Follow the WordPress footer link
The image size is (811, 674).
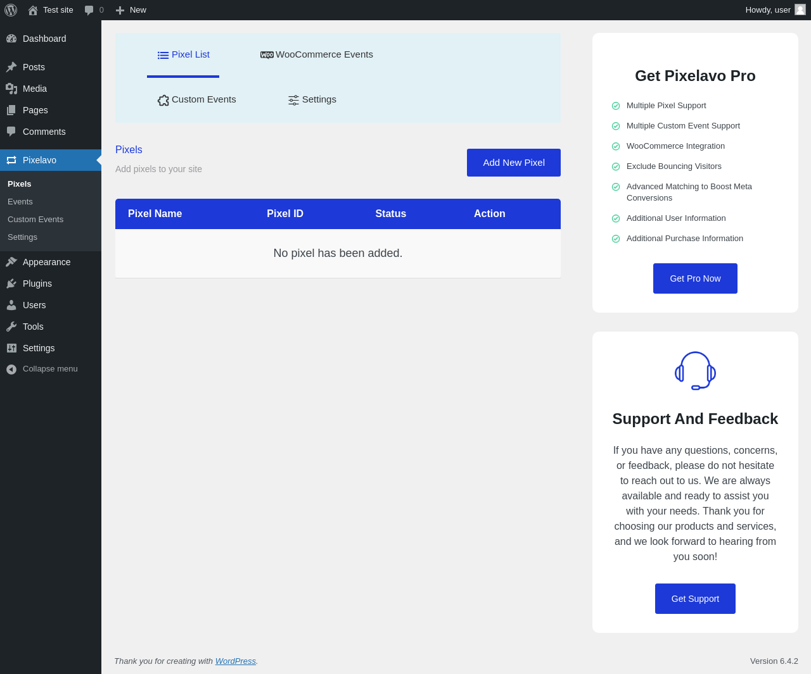pyautogui.click(x=236, y=661)
